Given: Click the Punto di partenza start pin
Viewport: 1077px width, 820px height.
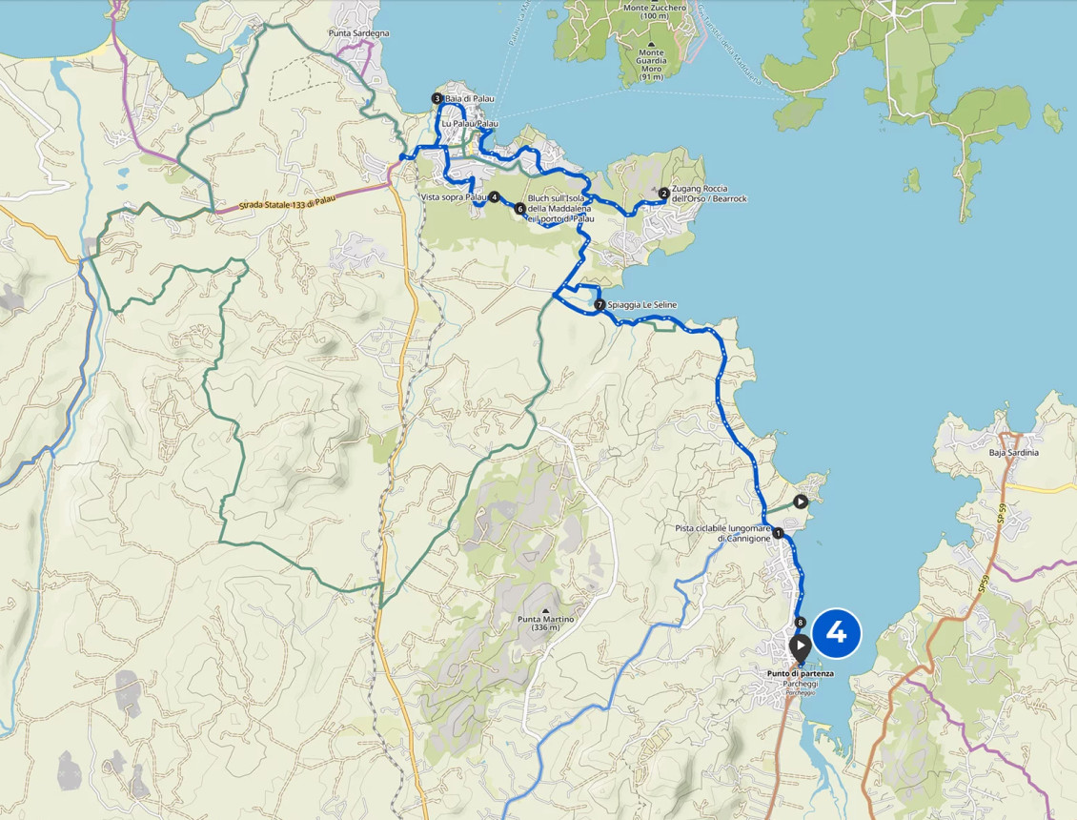Looking at the screenshot, I should click(x=801, y=649).
